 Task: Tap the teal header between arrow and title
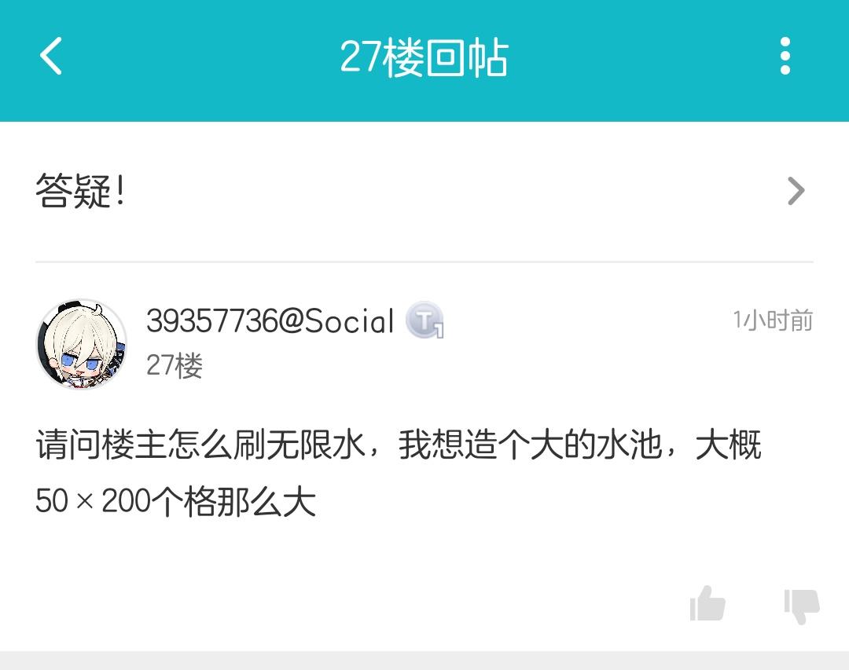[x=200, y=57]
